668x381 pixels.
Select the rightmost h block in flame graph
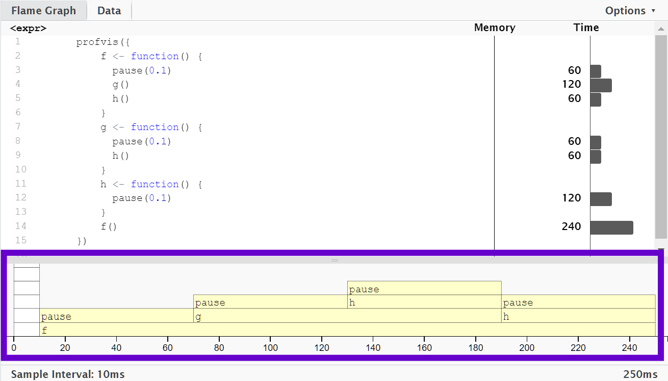(578, 316)
